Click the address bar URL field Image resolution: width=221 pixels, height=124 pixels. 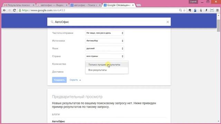click(x=99, y=10)
